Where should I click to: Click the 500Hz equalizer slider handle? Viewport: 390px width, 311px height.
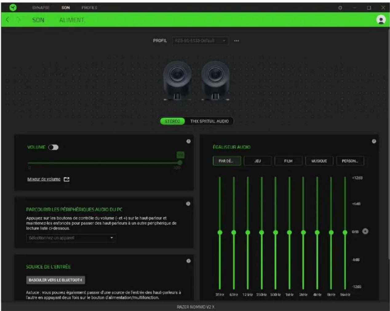pos(275,232)
